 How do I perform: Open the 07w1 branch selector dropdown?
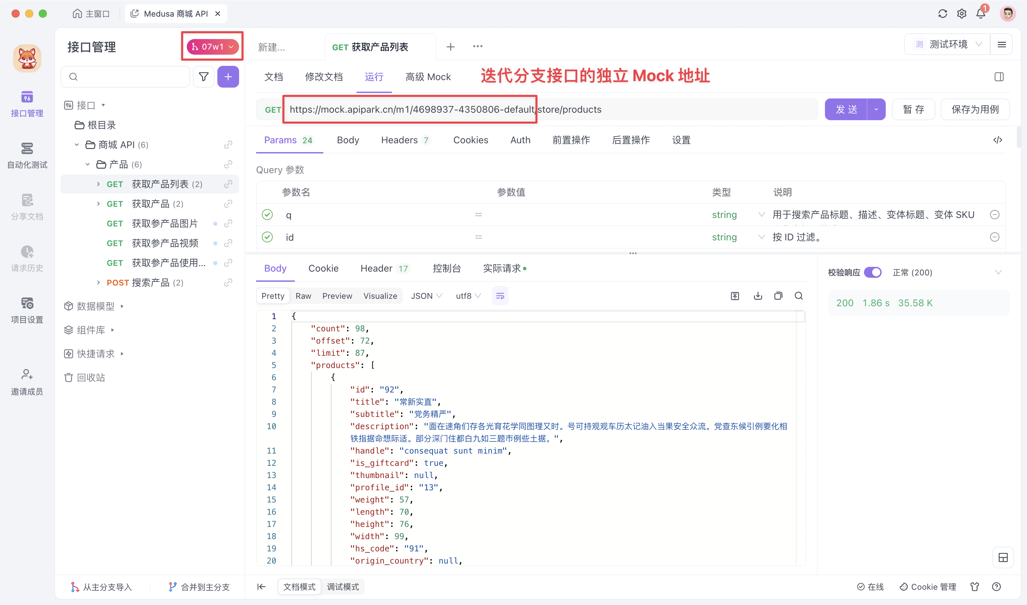[x=212, y=47]
